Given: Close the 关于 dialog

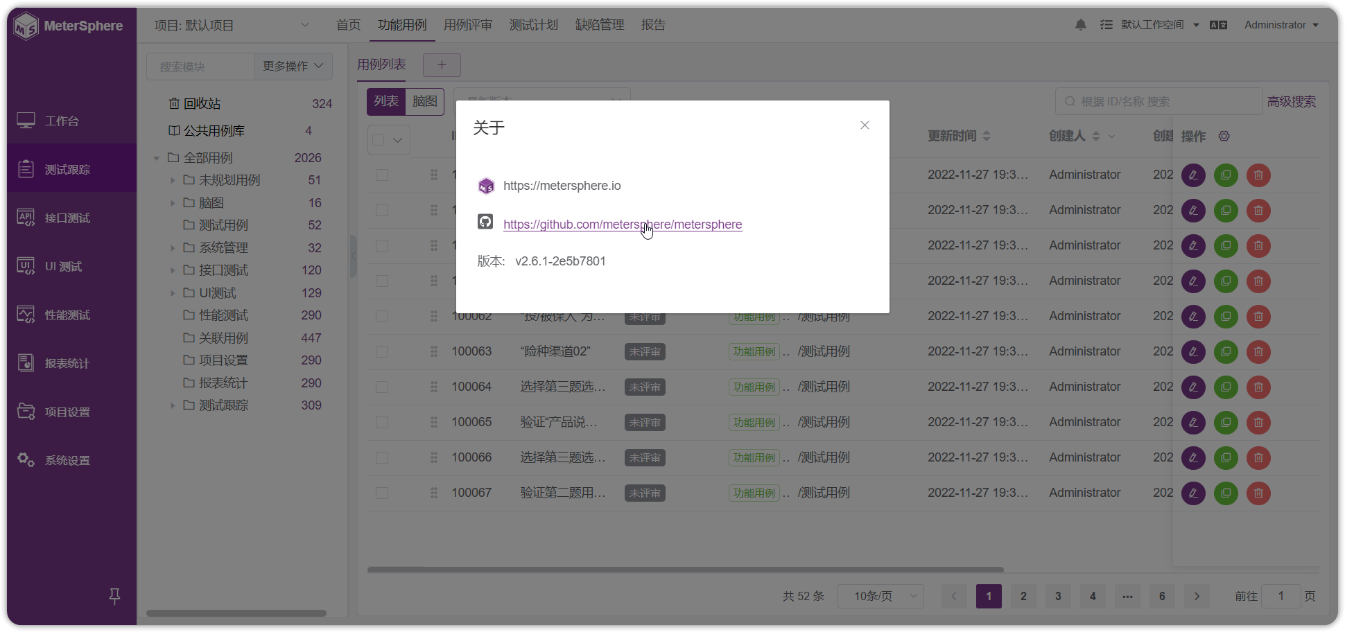Looking at the screenshot, I should [x=865, y=125].
